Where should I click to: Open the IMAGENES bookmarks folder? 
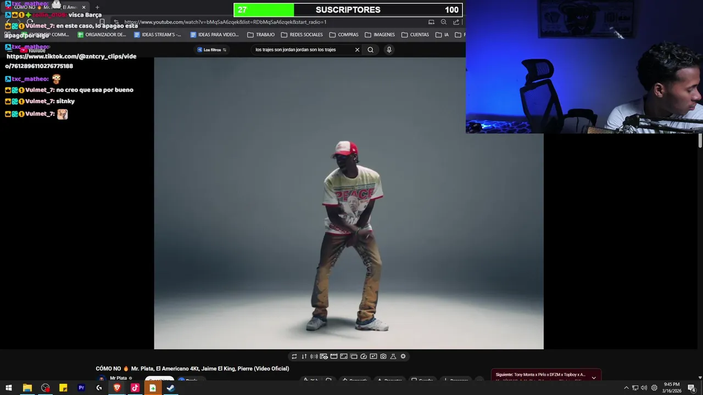[380, 35]
